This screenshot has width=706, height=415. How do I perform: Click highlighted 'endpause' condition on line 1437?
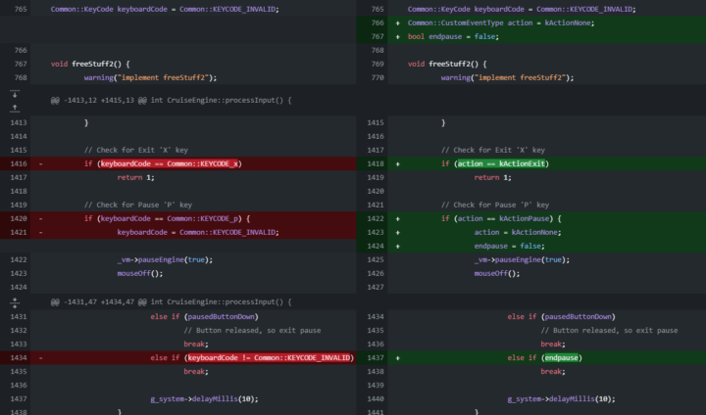coord(560,358)
